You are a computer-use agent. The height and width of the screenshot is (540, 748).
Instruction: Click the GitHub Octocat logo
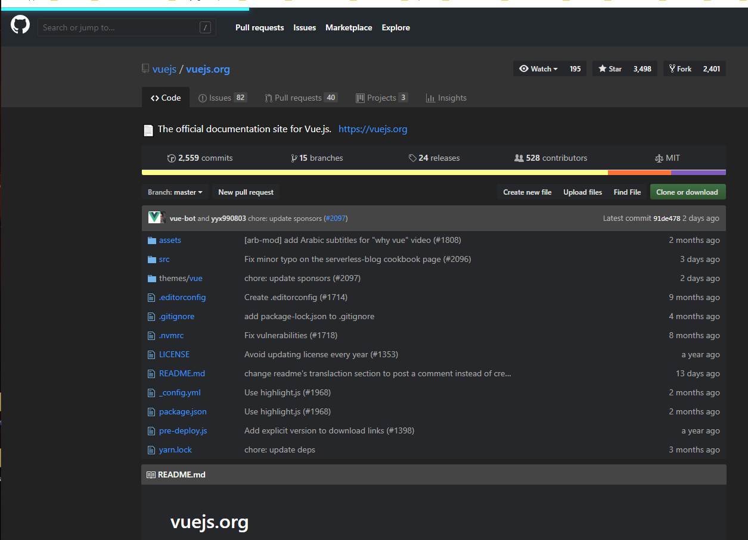[x=20, y=25]
